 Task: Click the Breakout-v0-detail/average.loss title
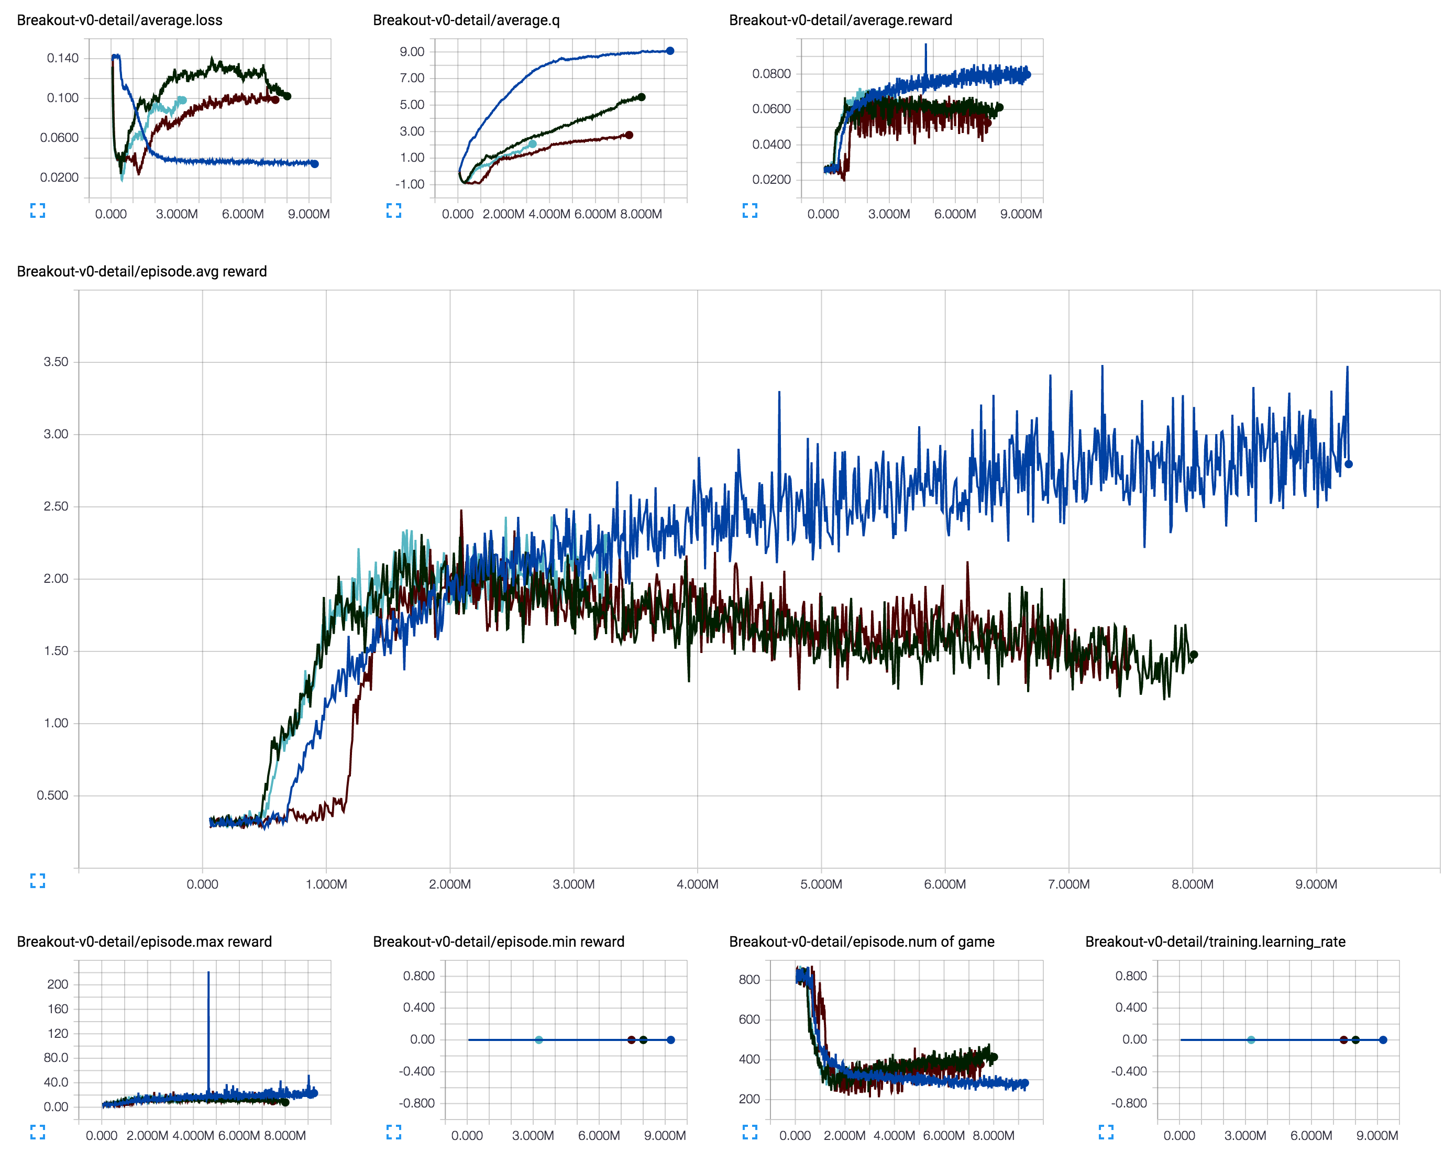click(x=119, y=20)
